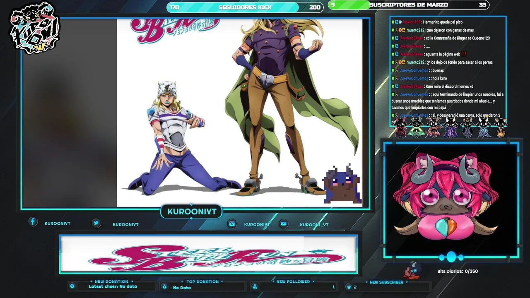This screenshot has height=298, width=530.
Task: Click the glowing dot under the webcam frame
Action: coord(451,257)
